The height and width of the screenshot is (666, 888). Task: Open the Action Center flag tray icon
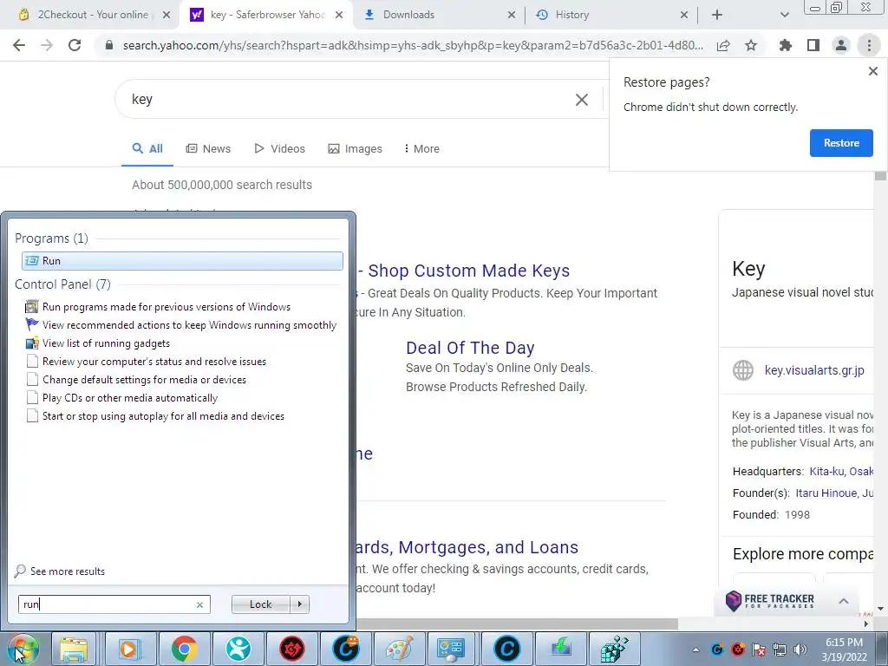pos(759,650)
